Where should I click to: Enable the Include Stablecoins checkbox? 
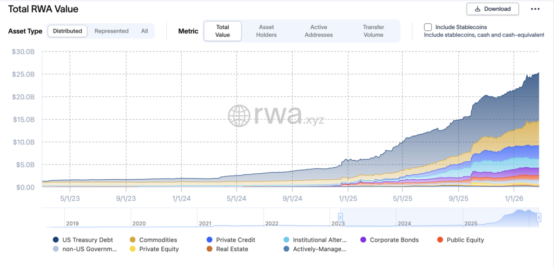[x=428, y=27]
